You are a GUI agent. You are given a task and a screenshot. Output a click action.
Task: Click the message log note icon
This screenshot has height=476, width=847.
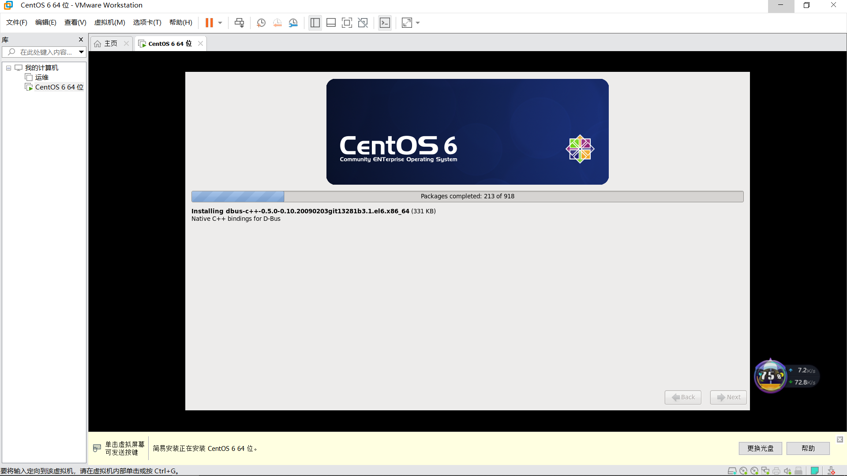[x=815, y=471]
